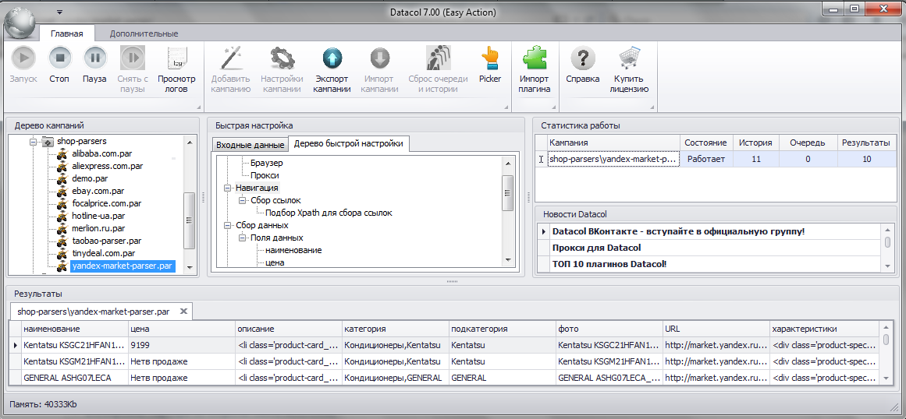Open Подбор Xpath для сбора ссылок node

coord(329,213)
